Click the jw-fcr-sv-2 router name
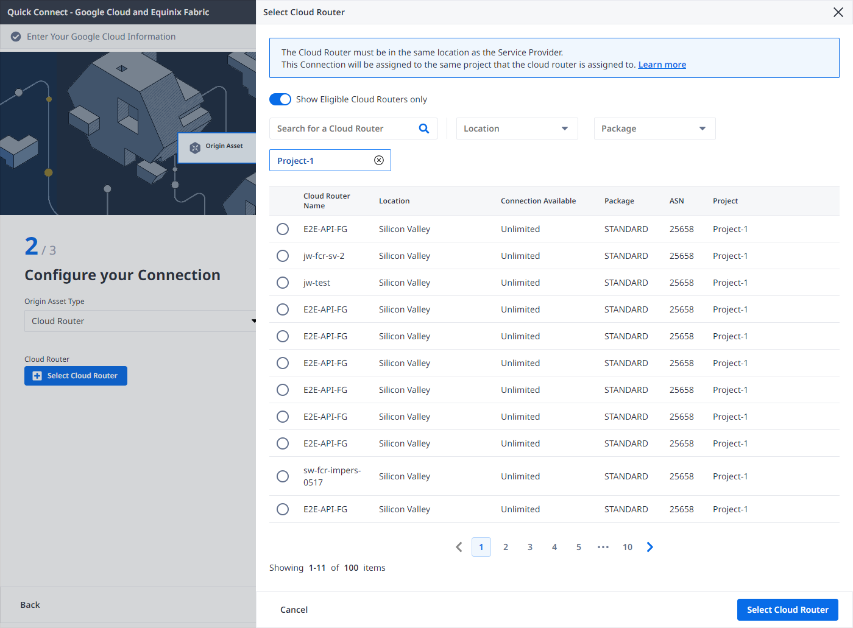The height and width of the screenshot is (628, 853). coord(324,256)
